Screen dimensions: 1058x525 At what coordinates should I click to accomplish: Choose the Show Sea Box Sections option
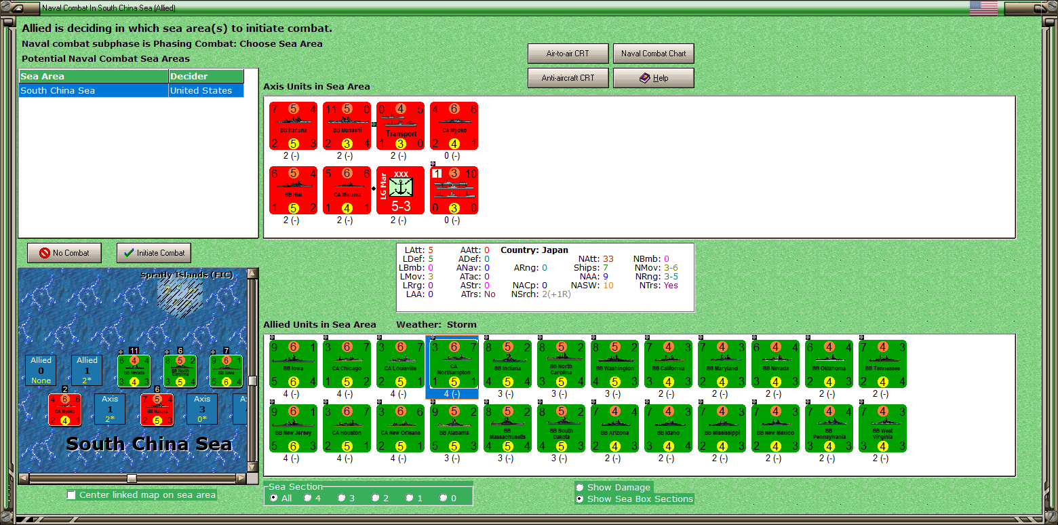579,499
